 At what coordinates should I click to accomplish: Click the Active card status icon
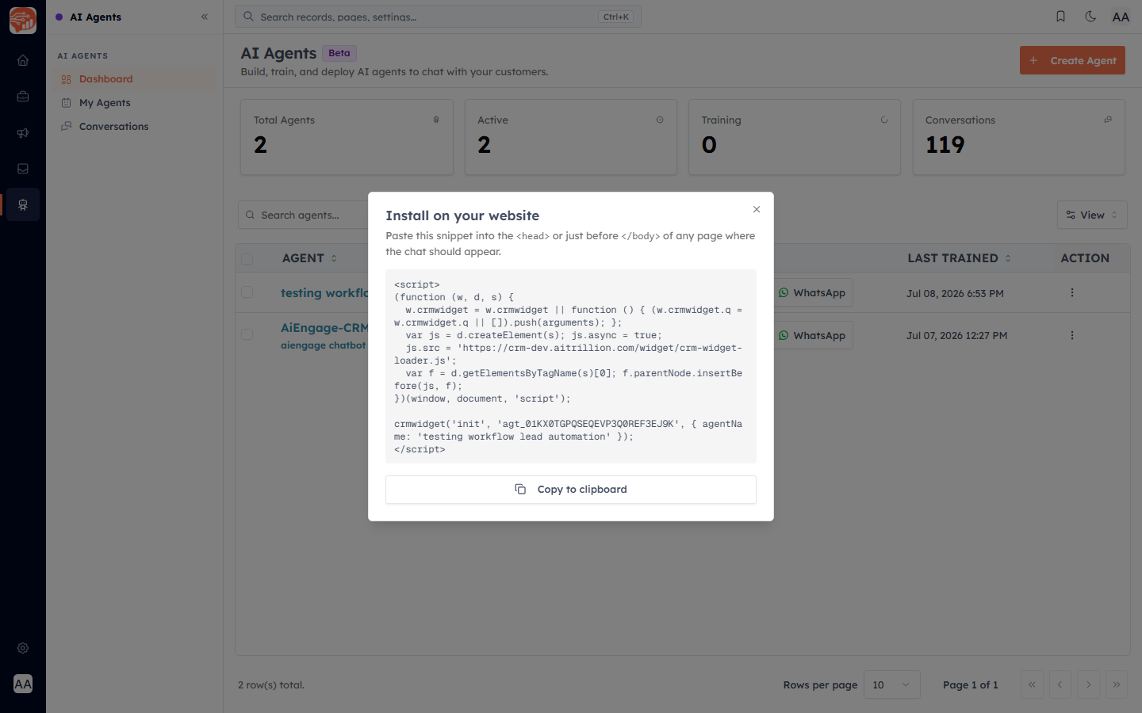tap(660, 120)
